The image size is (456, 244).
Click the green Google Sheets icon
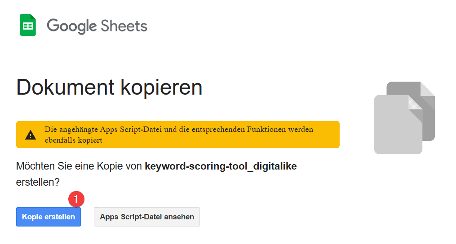(x=28, y=25)
